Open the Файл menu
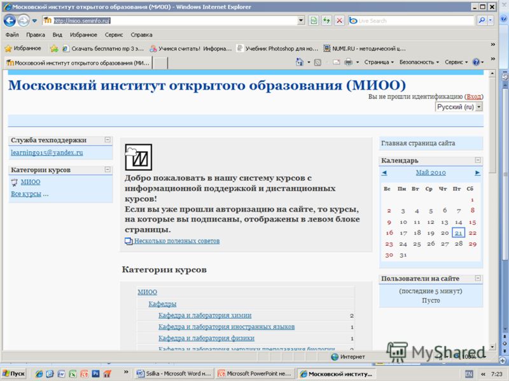This screenshot has width=509, height=381. tap(12, 35)
